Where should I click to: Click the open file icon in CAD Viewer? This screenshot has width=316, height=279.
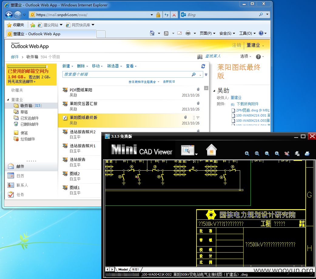click(x=188, y=150)
